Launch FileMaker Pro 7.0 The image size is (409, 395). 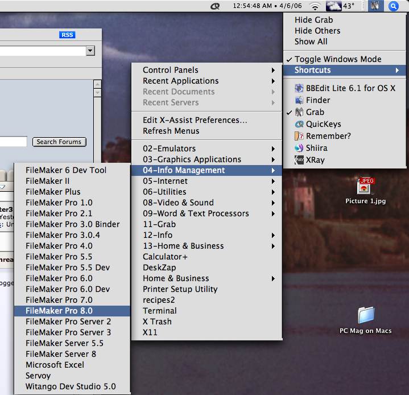72,300
